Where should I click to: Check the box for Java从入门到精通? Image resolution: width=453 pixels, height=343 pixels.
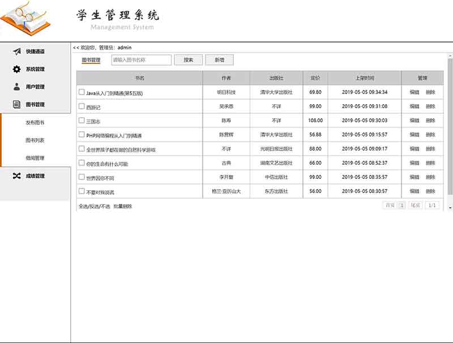[x=82, y=92]
